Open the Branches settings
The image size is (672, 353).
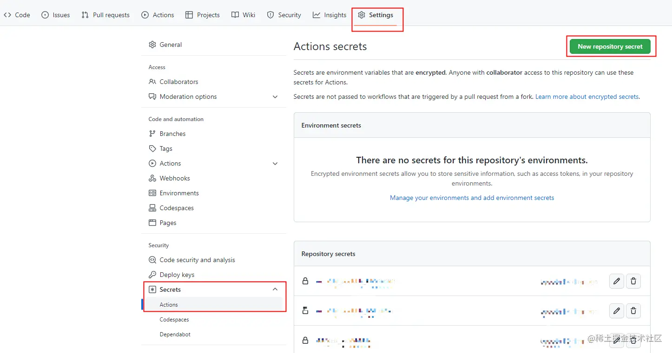pos(172,134)
